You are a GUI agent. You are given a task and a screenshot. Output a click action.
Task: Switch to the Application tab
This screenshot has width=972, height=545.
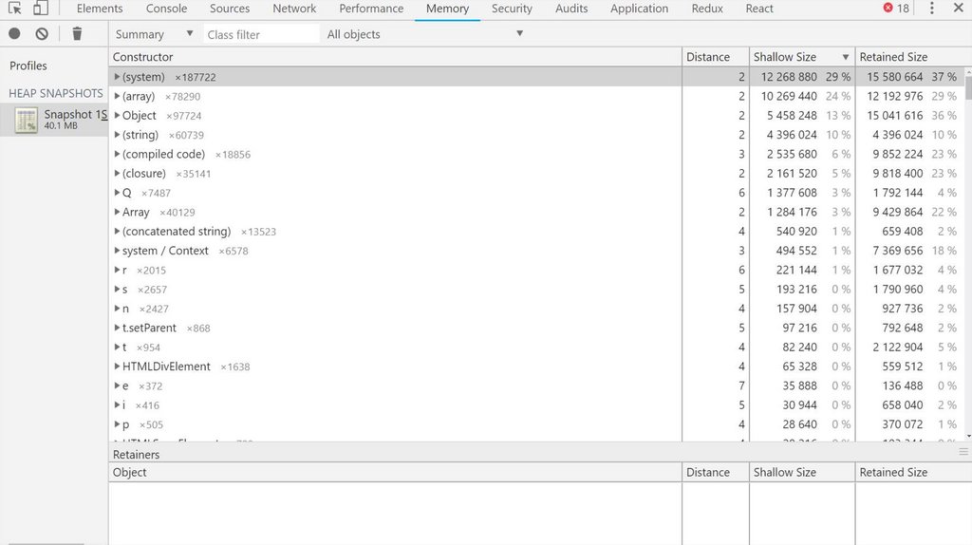coord(639,9)
